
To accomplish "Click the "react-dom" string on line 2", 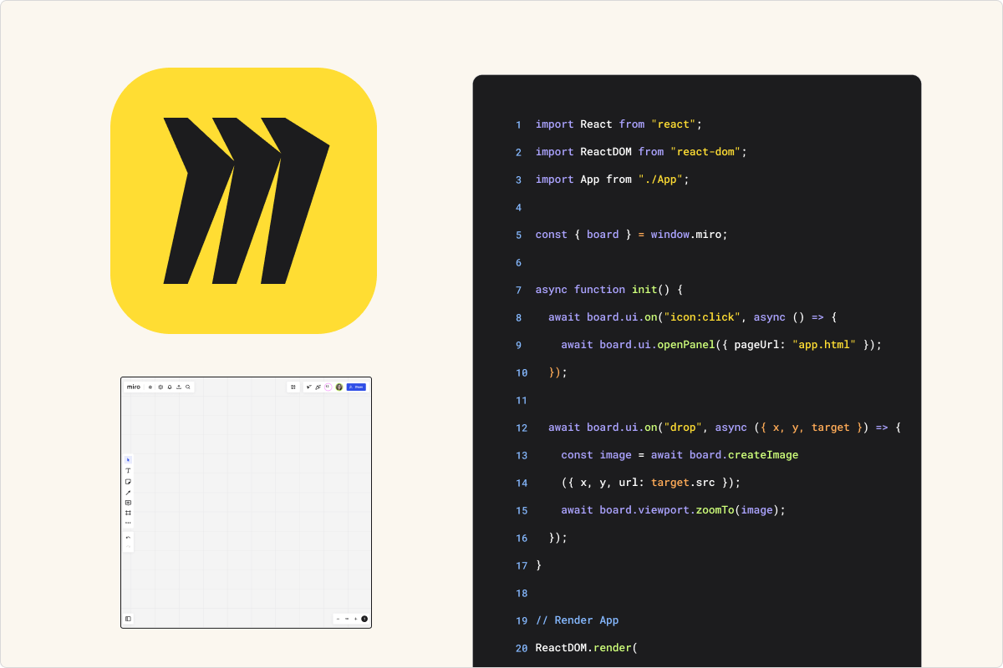I will [705, 152].
